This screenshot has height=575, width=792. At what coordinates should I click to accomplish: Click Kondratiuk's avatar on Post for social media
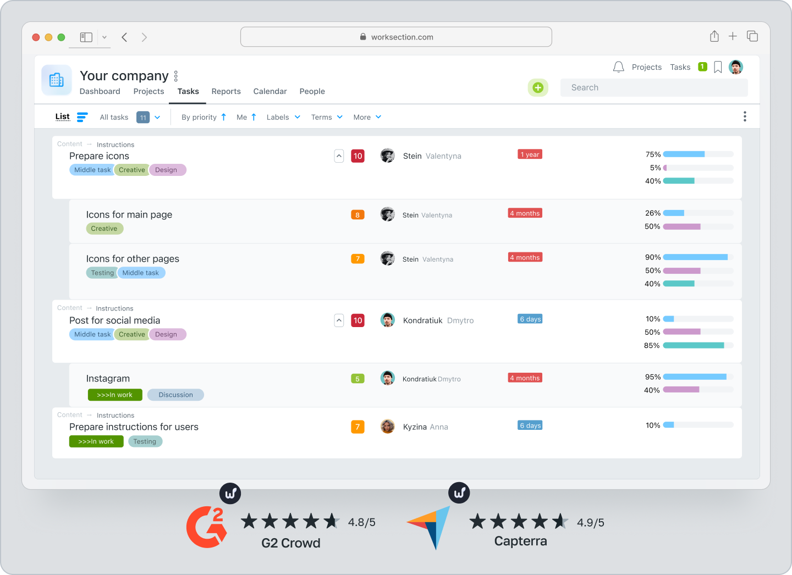click(x=388, y=320)
